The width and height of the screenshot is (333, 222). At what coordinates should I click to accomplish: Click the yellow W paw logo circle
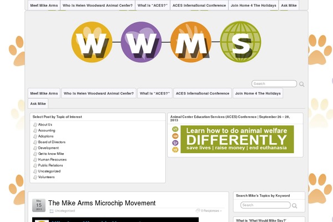(92, 42)
